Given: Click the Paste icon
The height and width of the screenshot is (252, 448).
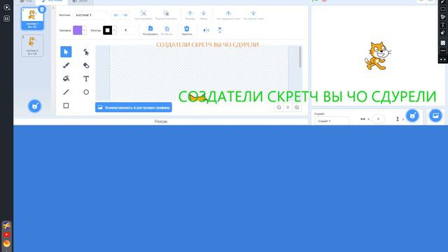Looking at the screenshot, I should (167, 29).
